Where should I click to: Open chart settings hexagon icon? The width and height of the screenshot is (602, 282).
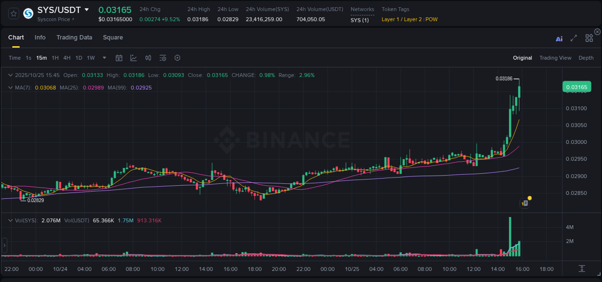[x=177, y=58]
